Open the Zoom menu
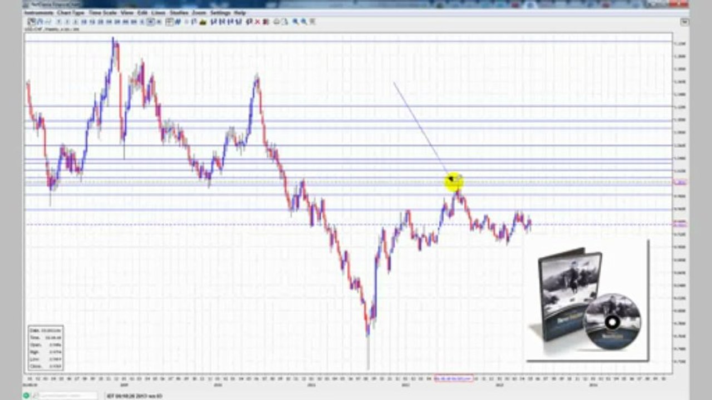Screen dimensions: 712x400 (x=199, y=12)
